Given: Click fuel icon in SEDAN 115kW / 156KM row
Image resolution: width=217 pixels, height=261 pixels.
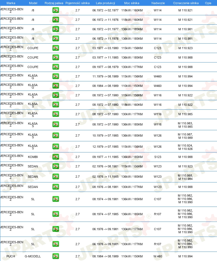Looking at the screenshot, I should point(55,166).
